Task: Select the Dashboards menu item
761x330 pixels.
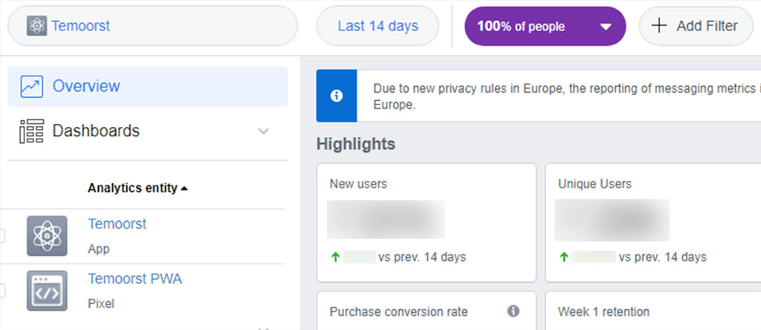Action: (x=148, y=131)
